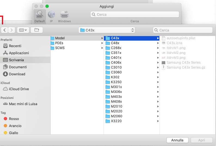216x146 pixels.
Task: Switch to Windows printer tab
Action: point(64,17)
